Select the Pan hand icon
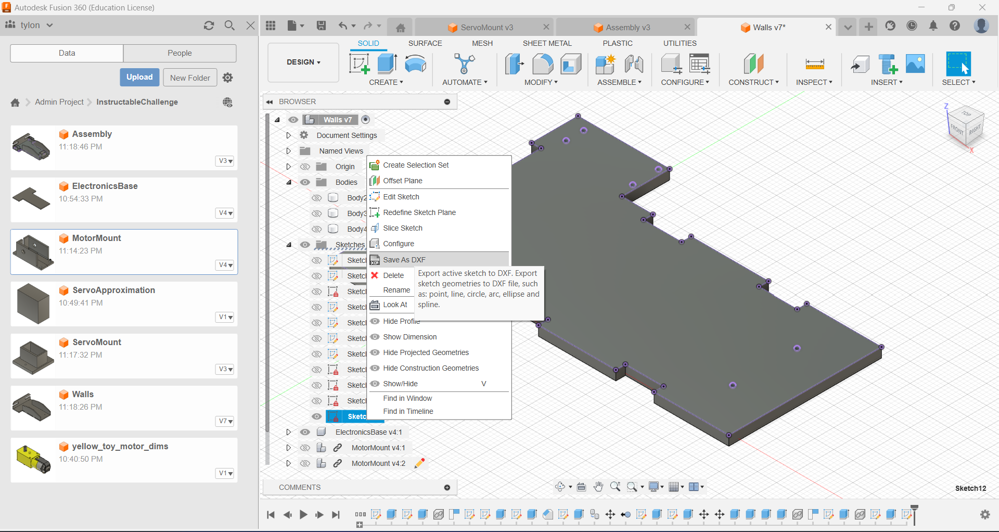Viewport: 999px width, 532px height. click(x=598, y=487)
